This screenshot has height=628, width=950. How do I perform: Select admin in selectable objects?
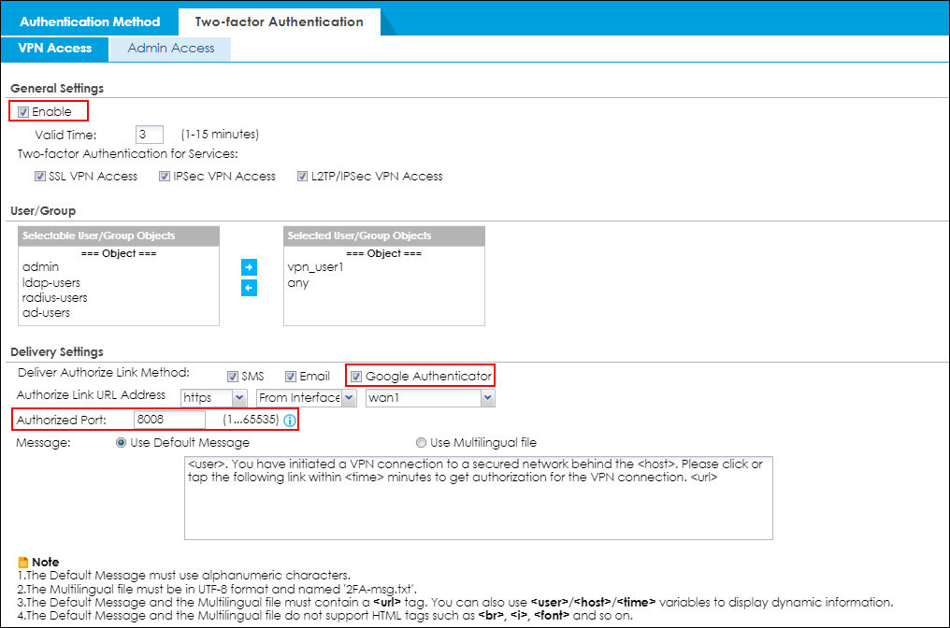[x=40, y=267]
